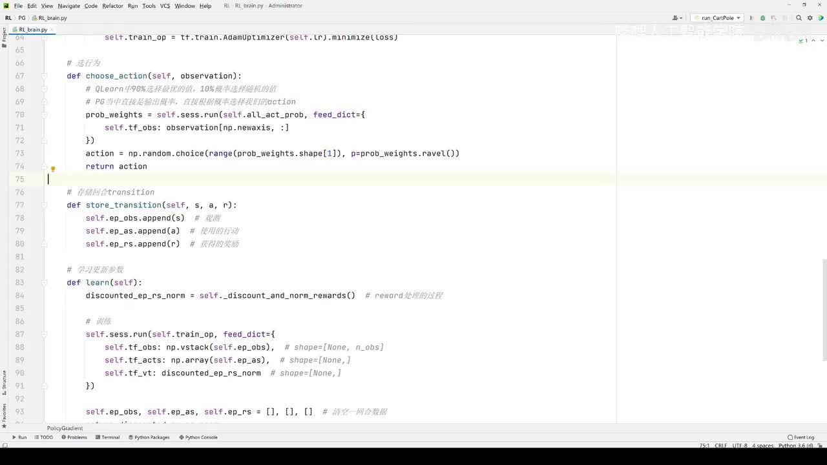This screenshot has width=827, height=465.
Task: Open the TODO tool window
Action: click(44, 437)
